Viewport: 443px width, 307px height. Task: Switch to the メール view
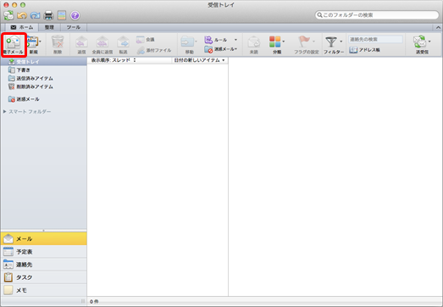(x=44, y=239)
